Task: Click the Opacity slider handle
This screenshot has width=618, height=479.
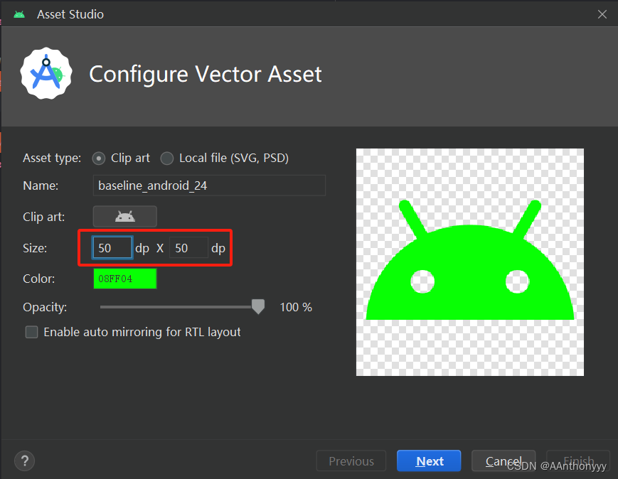Action: pyautogui.click(x=258, y=306)
